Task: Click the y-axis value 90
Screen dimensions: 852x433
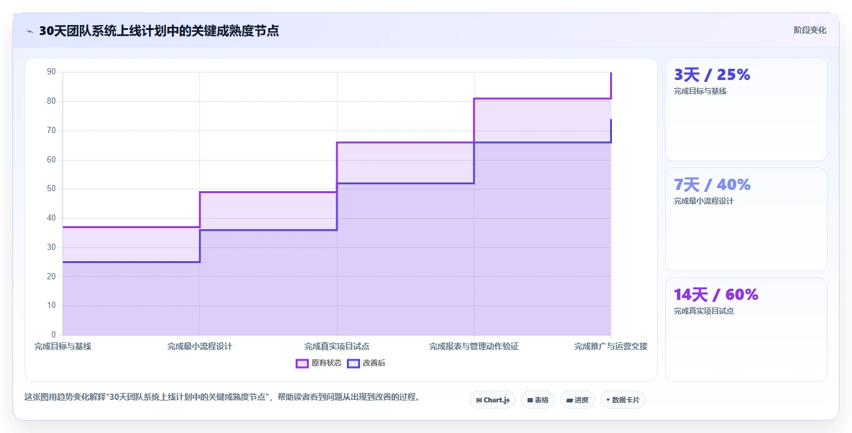Action: pyautogui.click(x=51, y=72)
